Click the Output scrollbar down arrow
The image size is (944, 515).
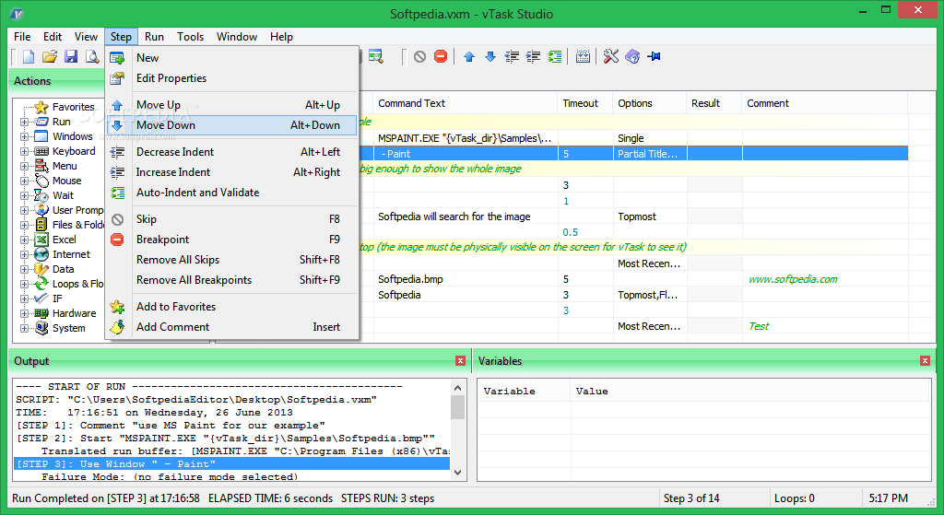457,473
